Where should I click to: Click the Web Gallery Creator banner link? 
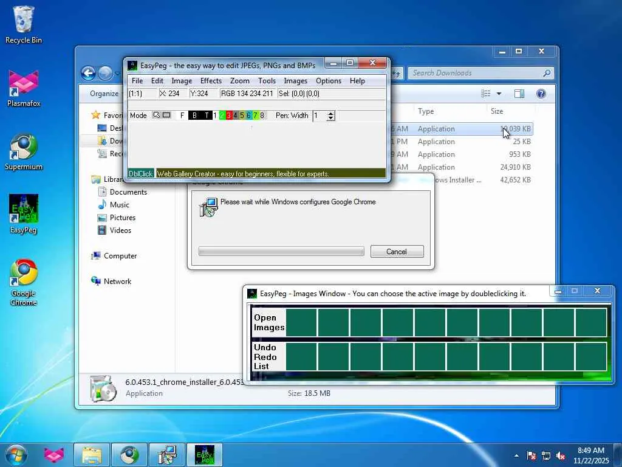point(270,173)
